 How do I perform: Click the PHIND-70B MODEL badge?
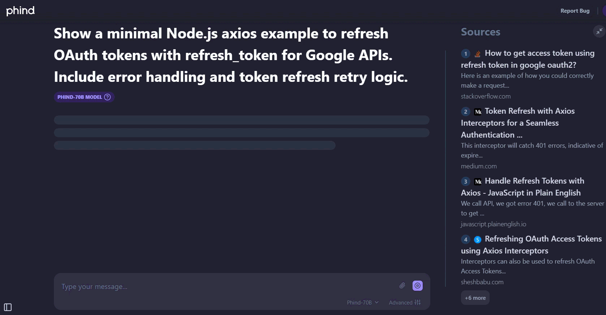(80, 97)
